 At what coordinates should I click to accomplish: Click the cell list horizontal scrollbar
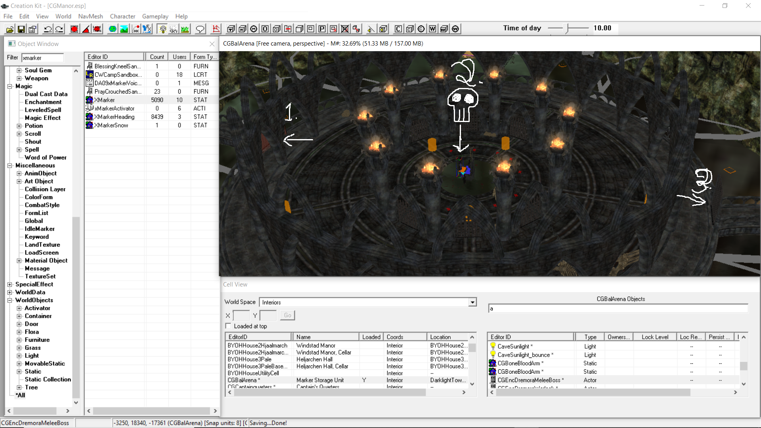pyautogui.click(x=330, y=392)
